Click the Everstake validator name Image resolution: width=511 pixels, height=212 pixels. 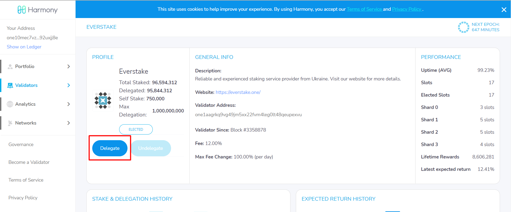pyautogui.click(x=134, y=71)
